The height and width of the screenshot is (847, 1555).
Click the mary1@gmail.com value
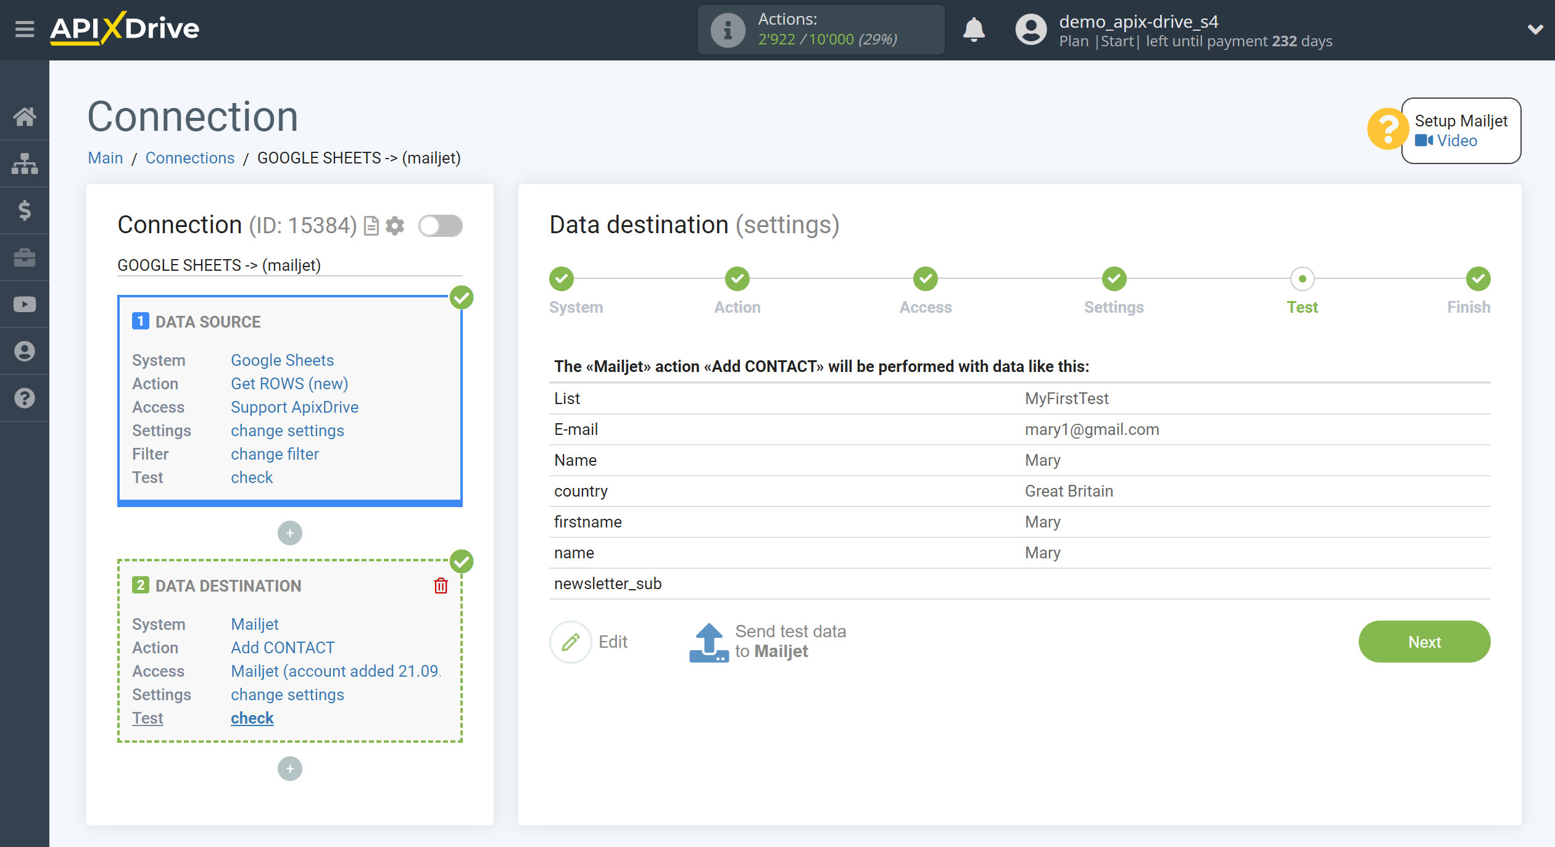coord(1092,429)
